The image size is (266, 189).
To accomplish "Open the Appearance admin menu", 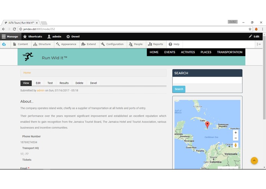I will (66, 44).
